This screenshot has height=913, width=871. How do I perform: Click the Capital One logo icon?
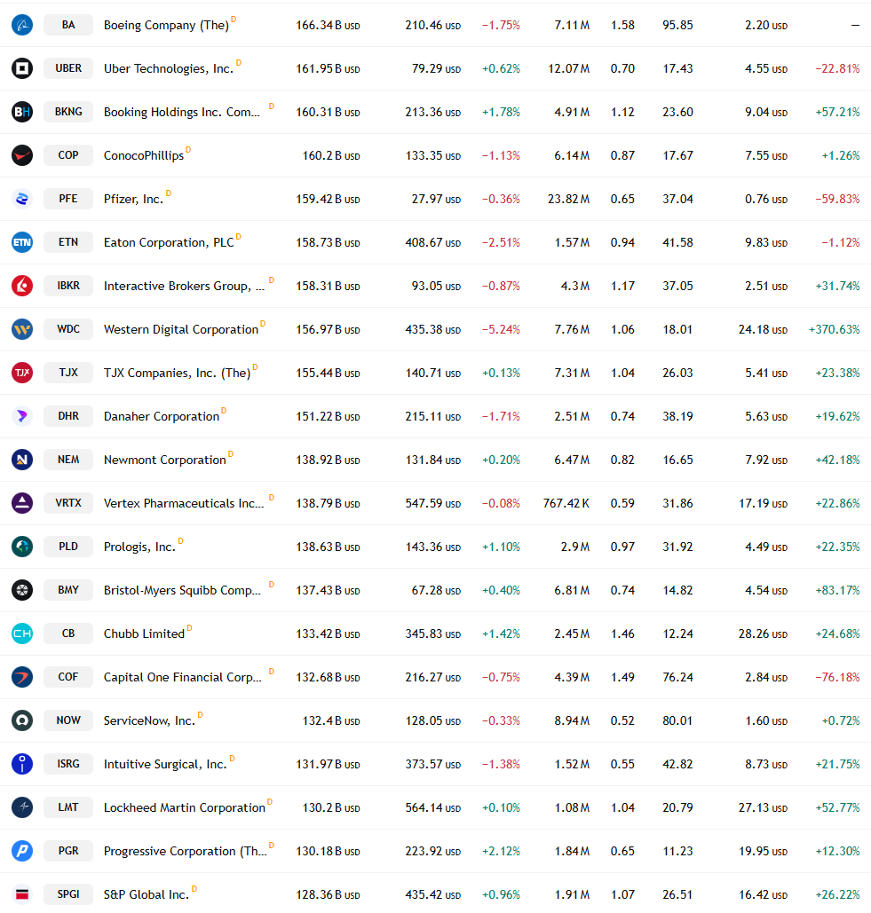22,677
